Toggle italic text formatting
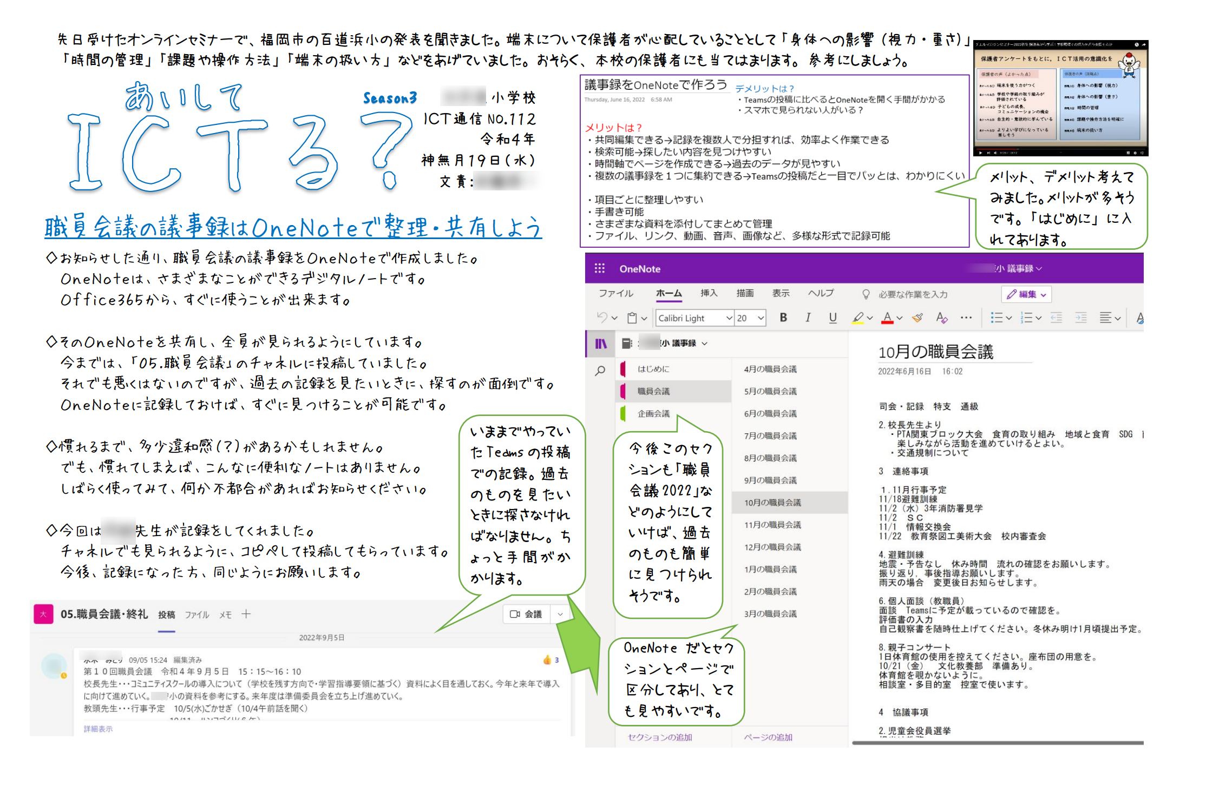Screen dimensions: 1206x799 pyautogui.click(x=808, y=318)
